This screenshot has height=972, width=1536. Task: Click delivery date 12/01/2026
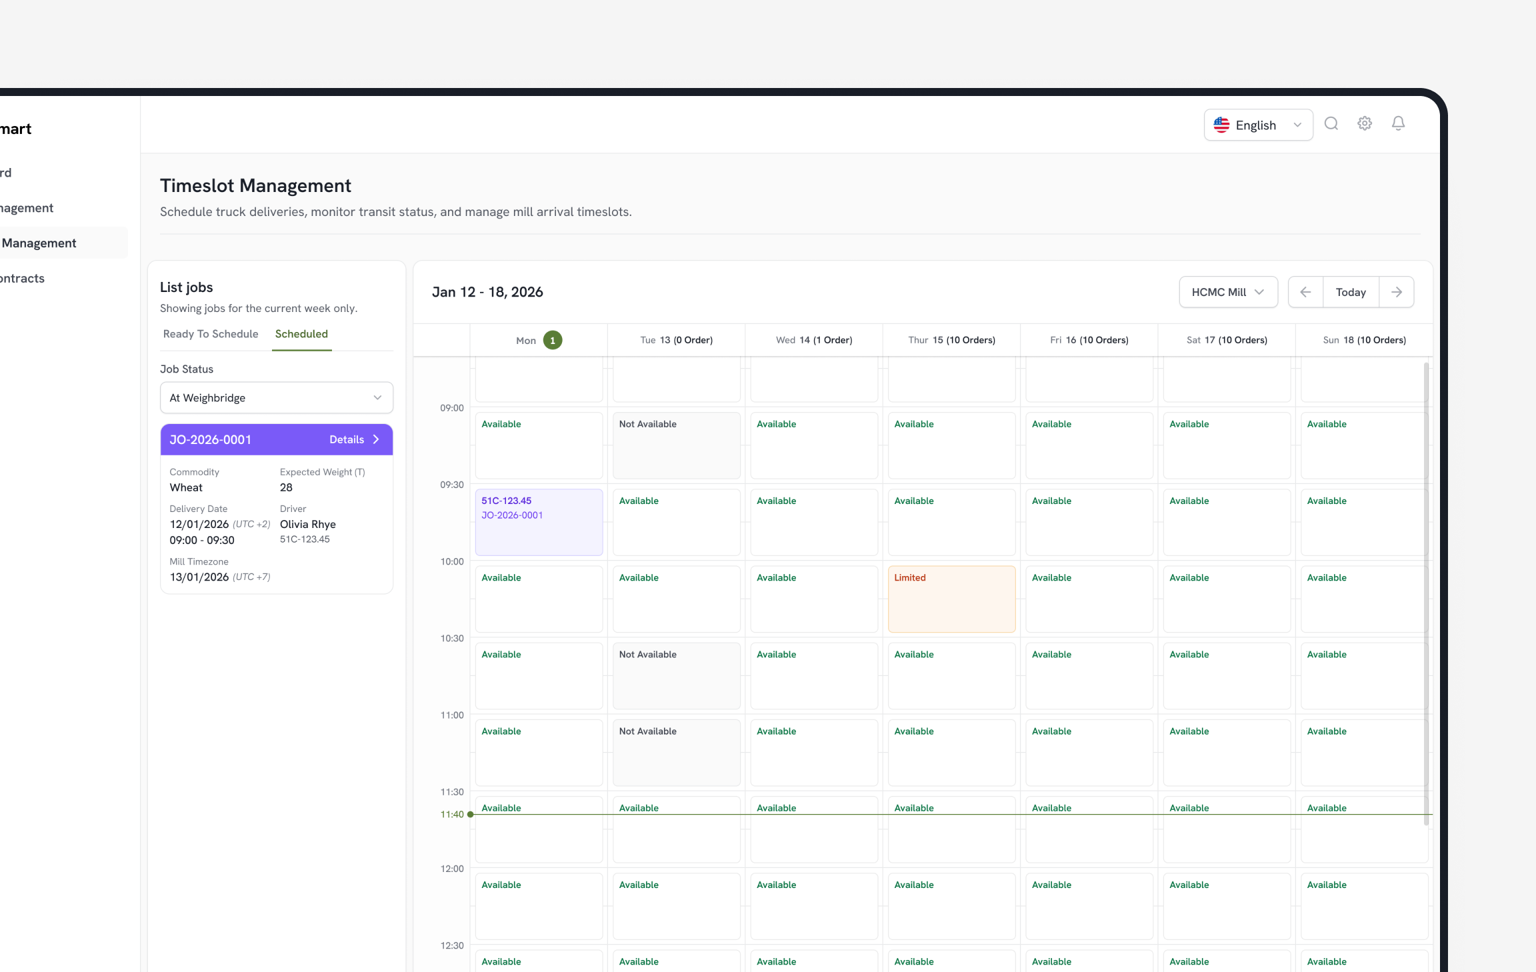(199, 524)
